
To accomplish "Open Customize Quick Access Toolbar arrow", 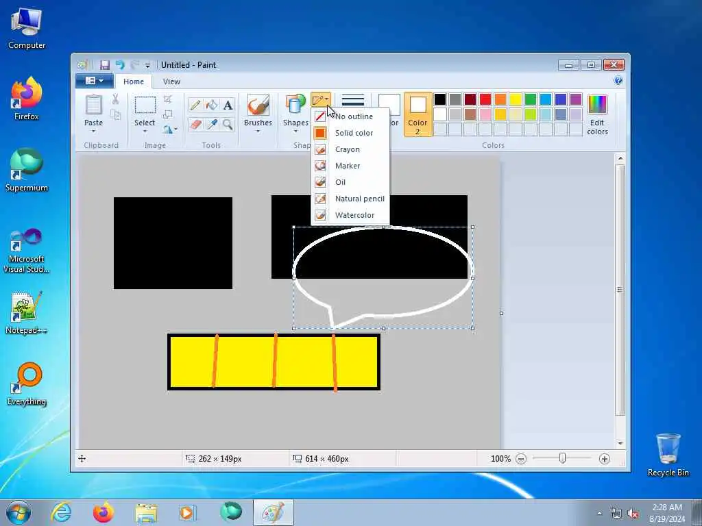I will click(x=147, y=65).
